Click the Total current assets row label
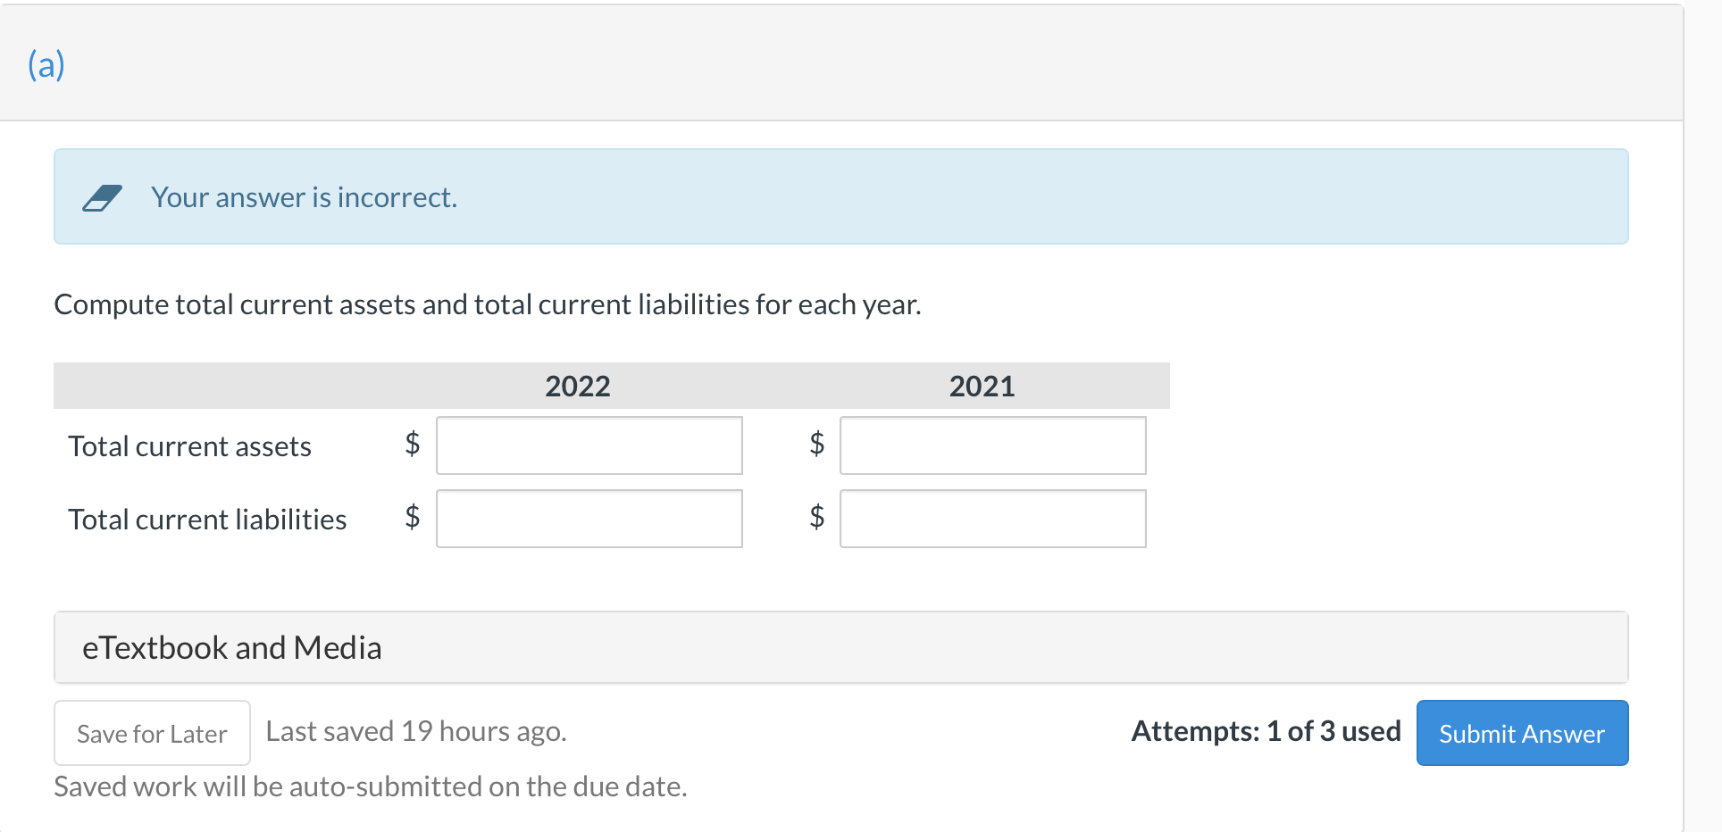This screenshot has height=832, width=1722. coord(189,445)
